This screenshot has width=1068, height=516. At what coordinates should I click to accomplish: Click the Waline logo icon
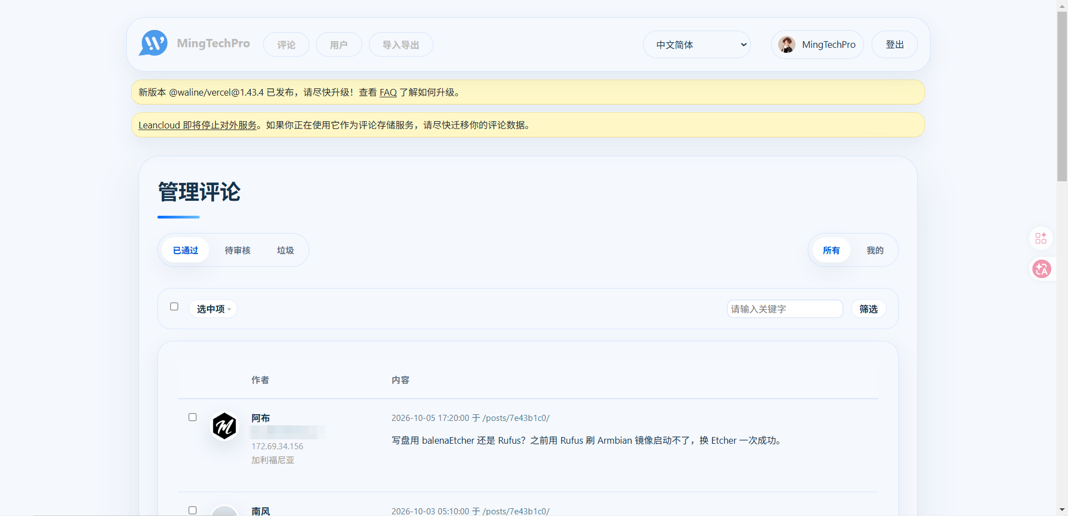tap(153, 43)
